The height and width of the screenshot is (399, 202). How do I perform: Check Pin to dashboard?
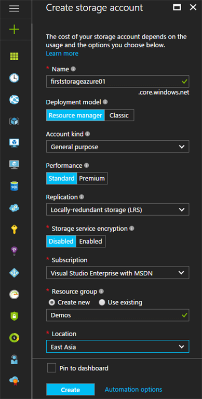click(51, 368)
